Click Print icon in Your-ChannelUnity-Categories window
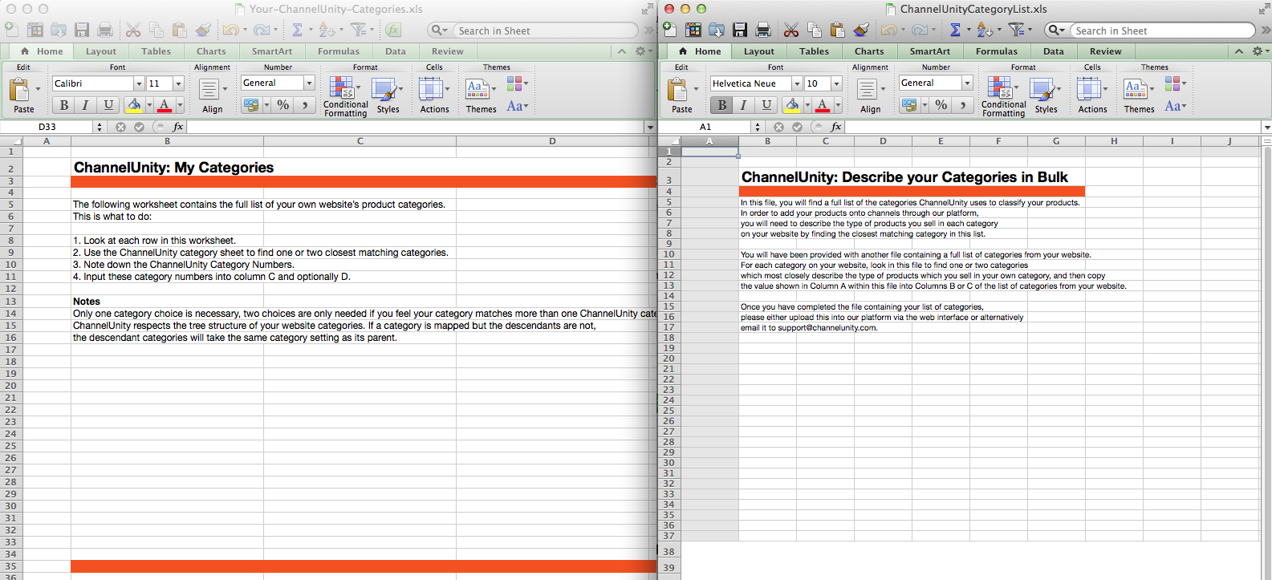Screen dimensions: 1272x580 point(105,30)
